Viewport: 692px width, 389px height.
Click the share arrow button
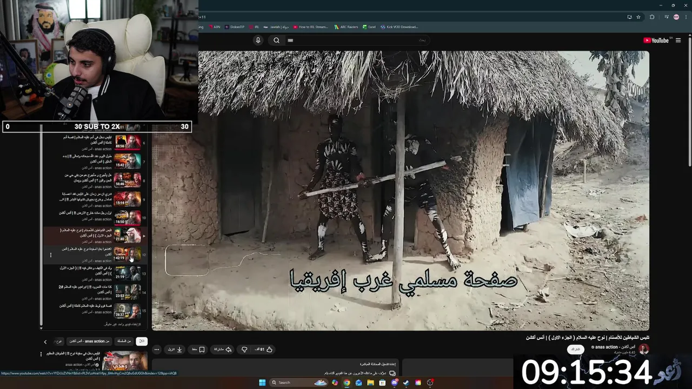point(223,350)
